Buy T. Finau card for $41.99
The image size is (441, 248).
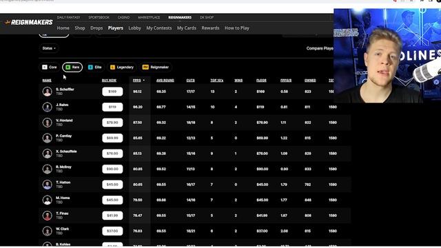coord(112,216)
